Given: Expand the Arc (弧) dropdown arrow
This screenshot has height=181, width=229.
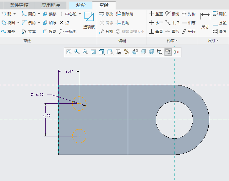Looking at the screenshot, I should 14,14.
